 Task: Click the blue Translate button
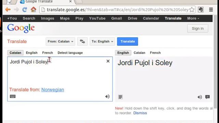(x=128, y=41)
